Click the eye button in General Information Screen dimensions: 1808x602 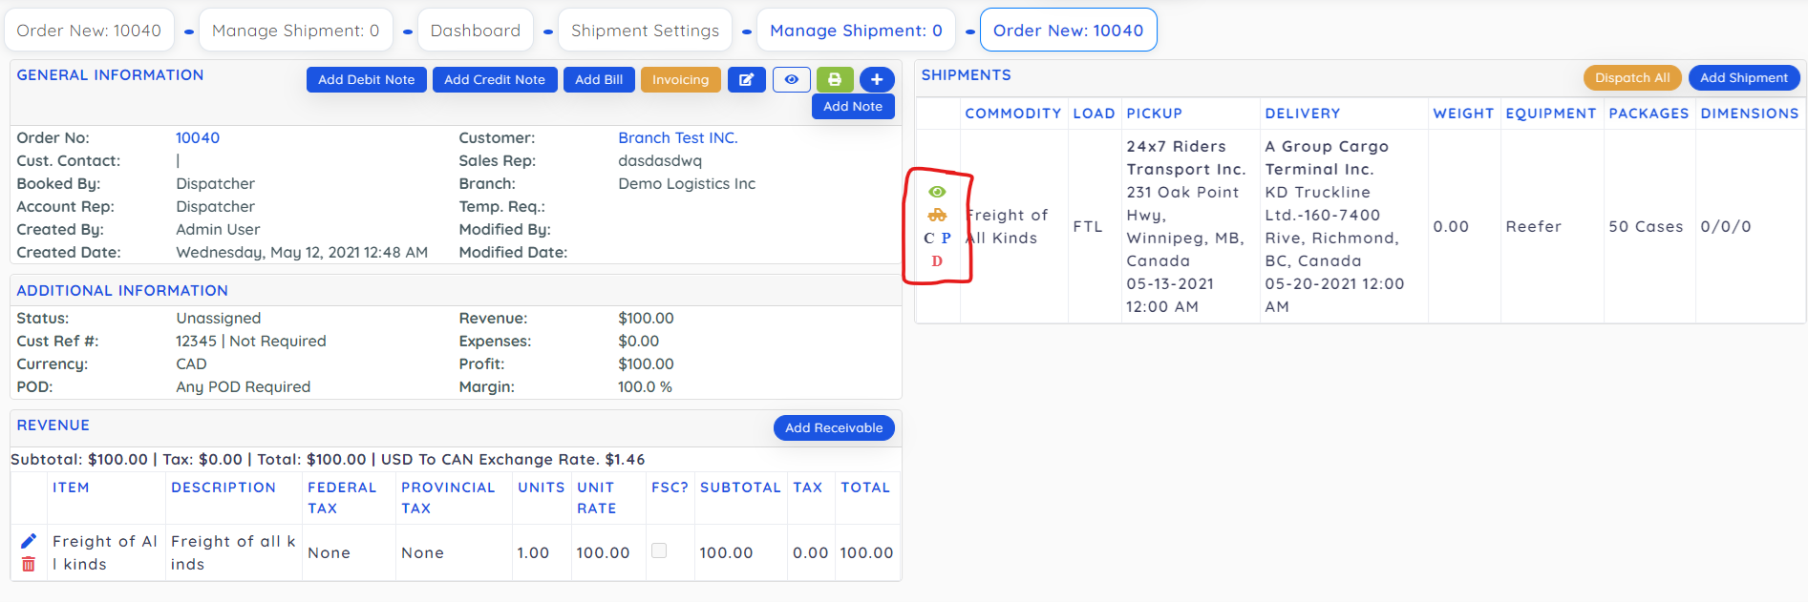[792, 80]
